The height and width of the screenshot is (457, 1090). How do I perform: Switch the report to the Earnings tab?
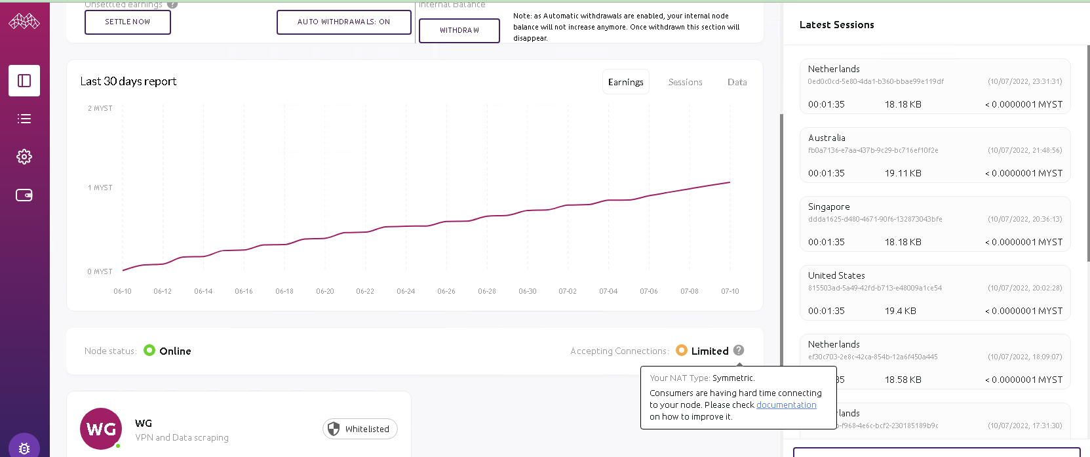(x=625, y=82)
